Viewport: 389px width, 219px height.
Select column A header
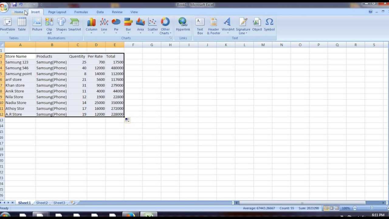click(20, 45)
